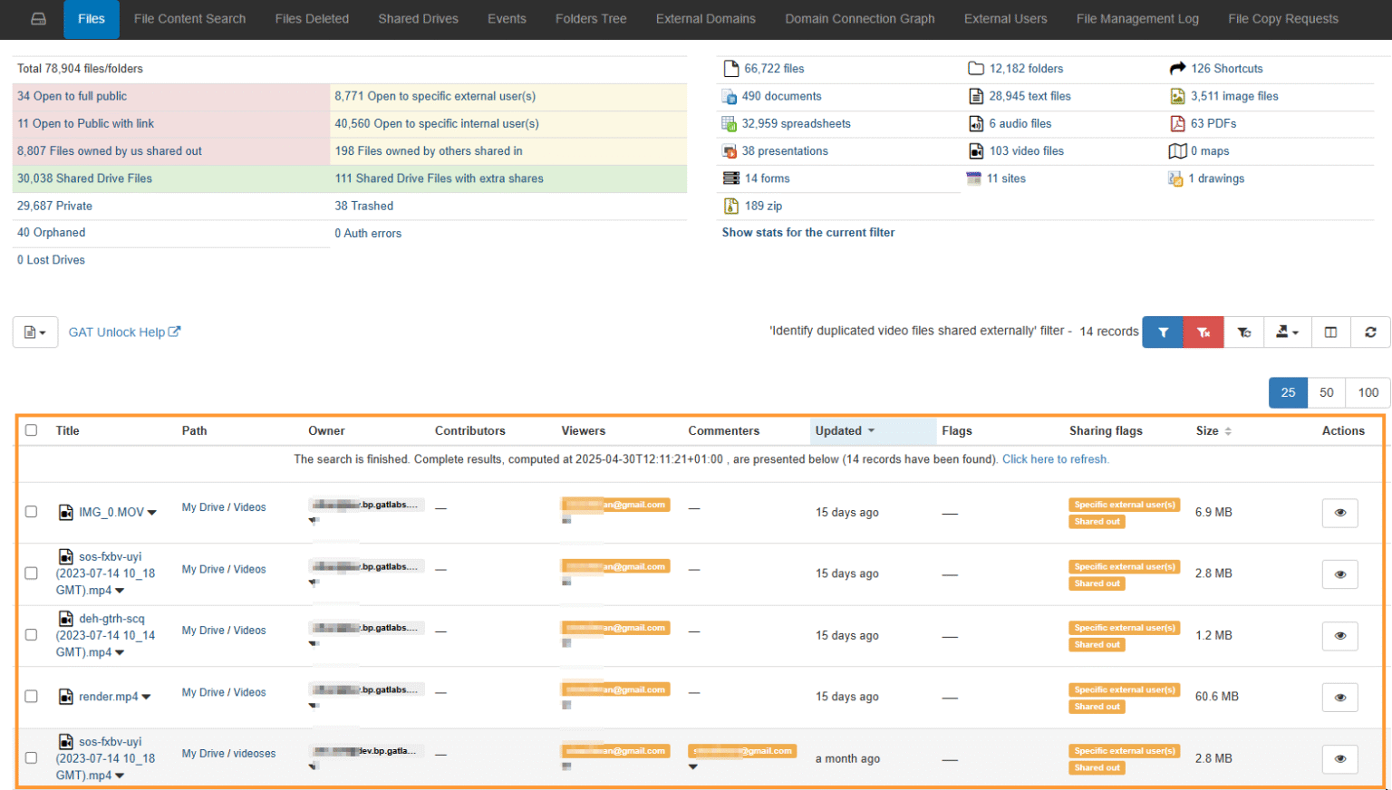Refresh the table with circular arrows icon
Image resolution: width=1392 pixels, height=790 pixels.
(x=1370, y=332)
